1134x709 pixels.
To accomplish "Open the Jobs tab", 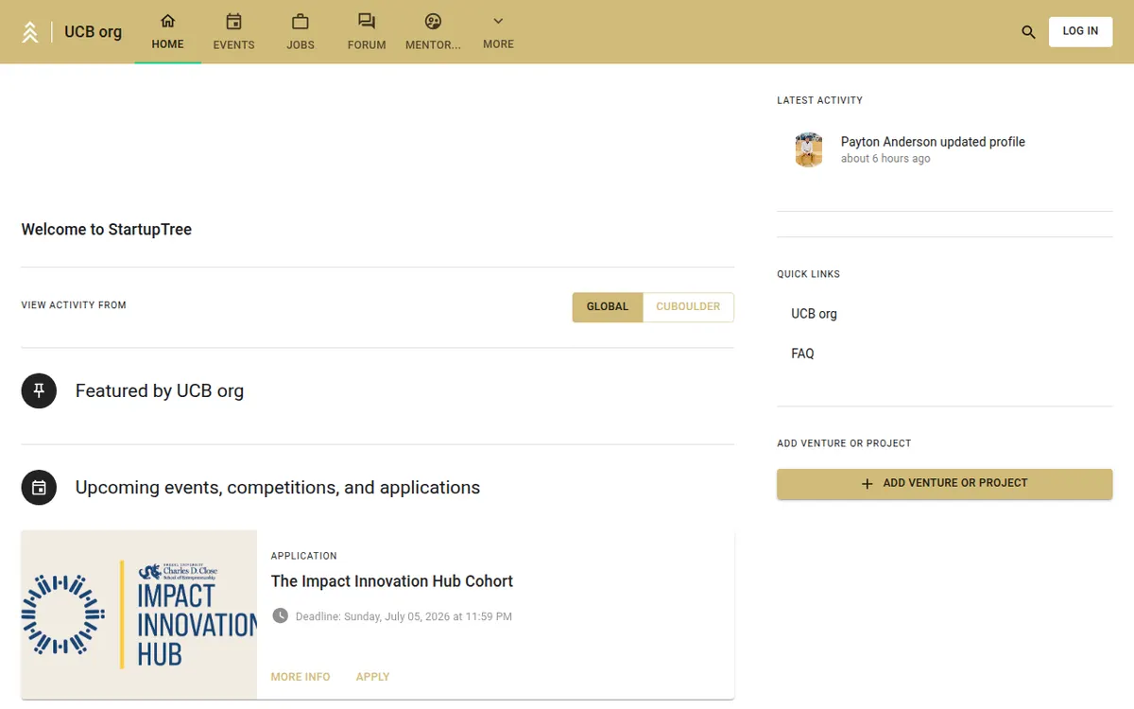I will click(x=301, y=32).
